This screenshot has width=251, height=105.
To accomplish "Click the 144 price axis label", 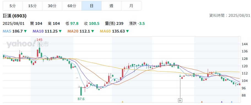I will pyautogui.click(x=244, y=44).
